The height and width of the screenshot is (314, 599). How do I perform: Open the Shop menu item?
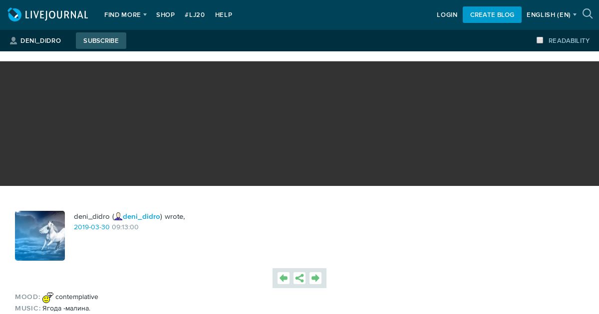165,15
